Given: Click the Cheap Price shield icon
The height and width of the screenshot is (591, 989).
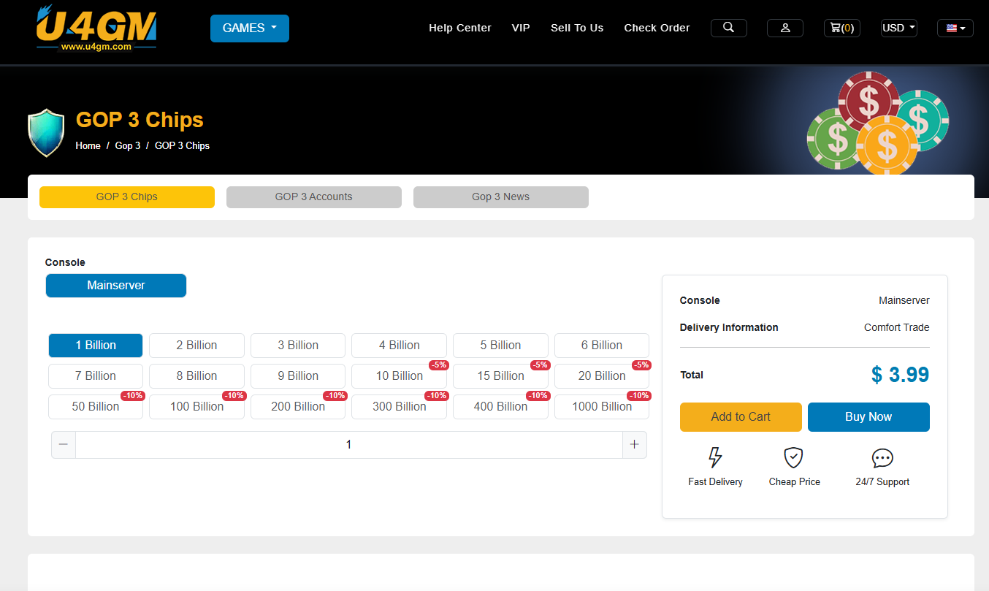Looking at the screenshot, I should pos(793,458).
